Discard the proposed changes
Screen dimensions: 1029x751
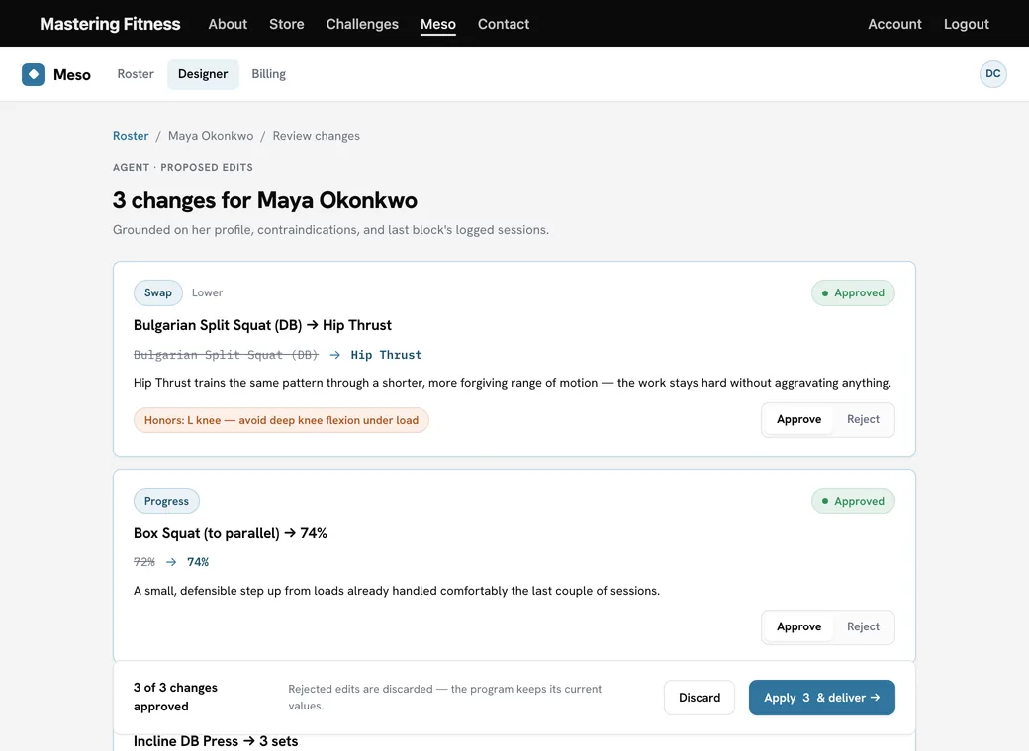tap(699, 698)
